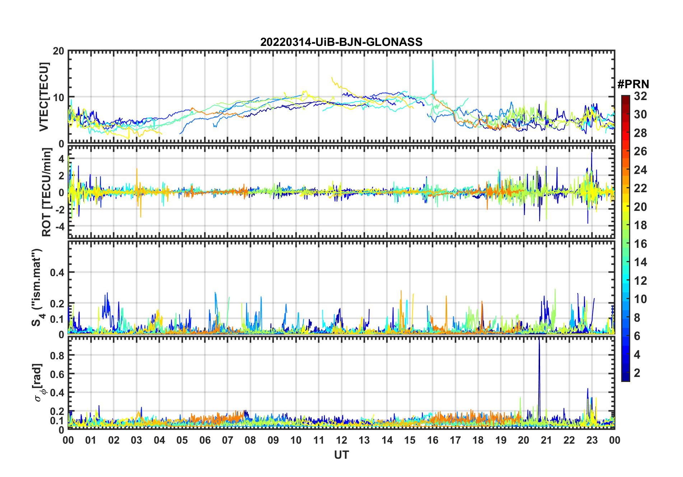Click x-axis tick label 18

tap(478, 440)
